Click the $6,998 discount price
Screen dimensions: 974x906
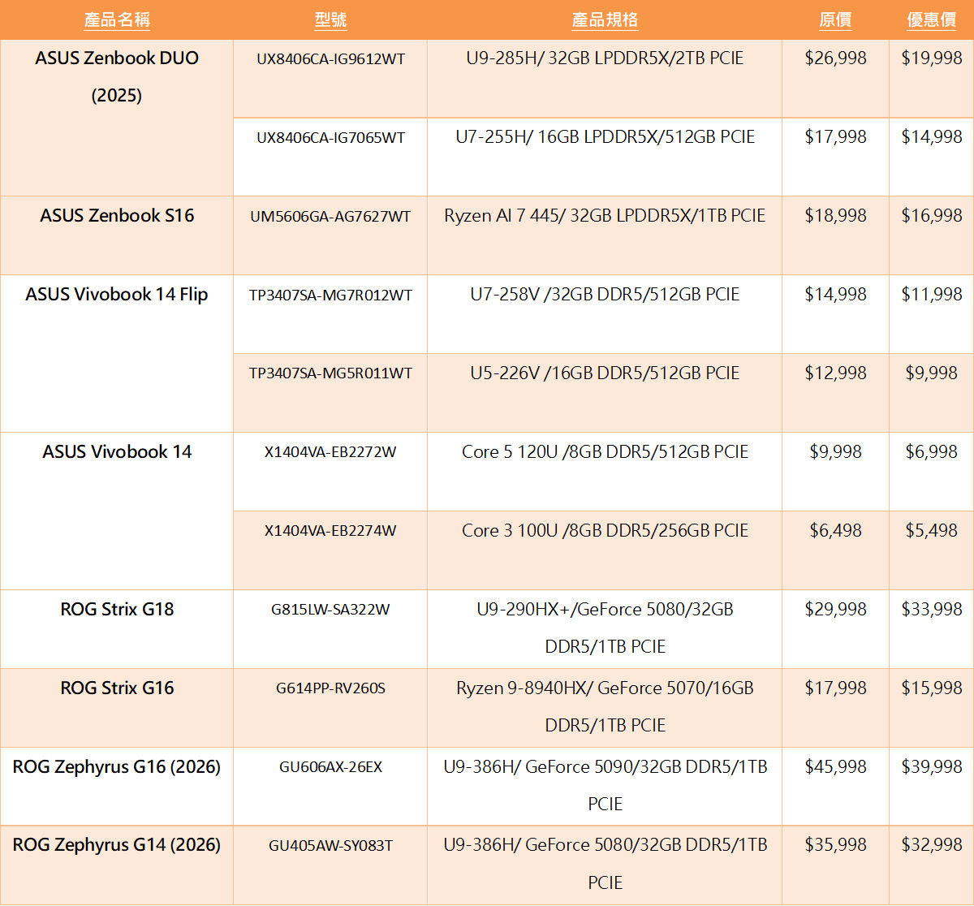(x=931, y=452)
